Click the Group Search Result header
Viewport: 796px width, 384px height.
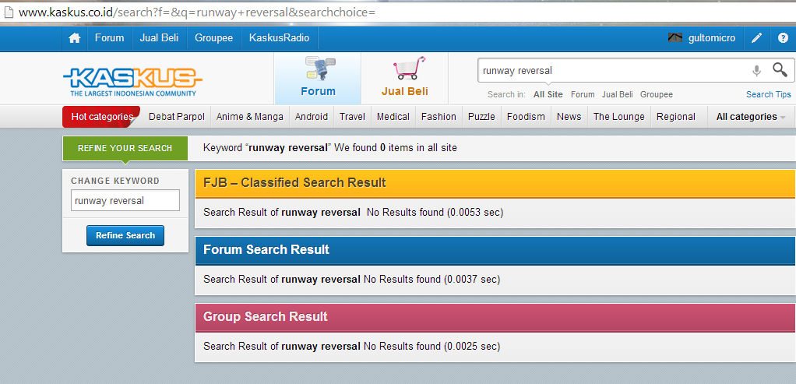(x=495, y=317)
